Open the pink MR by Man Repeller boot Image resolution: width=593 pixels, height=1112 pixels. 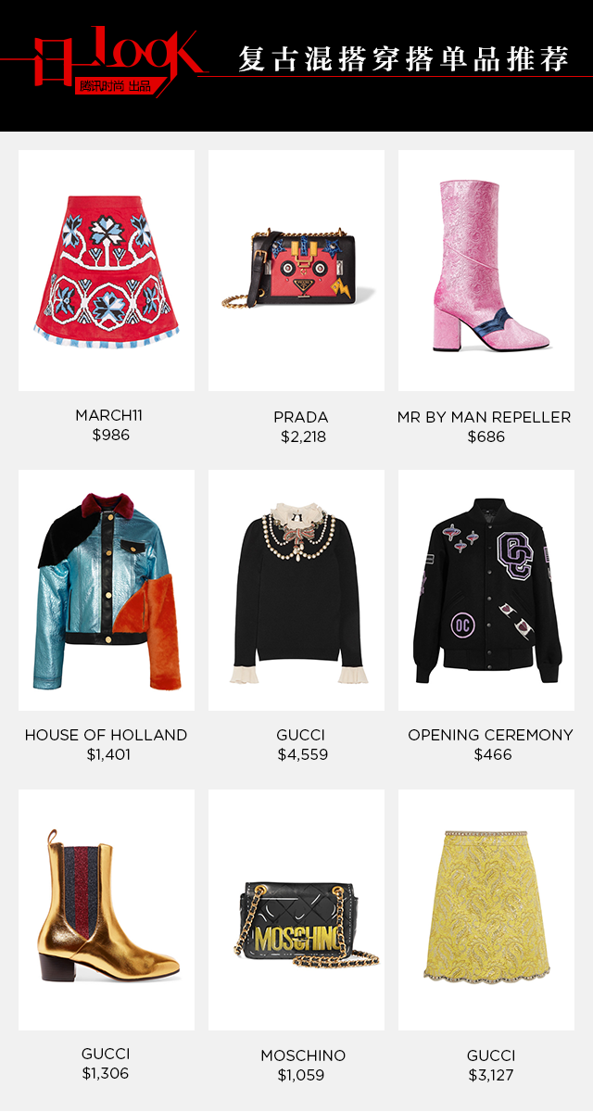[486, 270]
